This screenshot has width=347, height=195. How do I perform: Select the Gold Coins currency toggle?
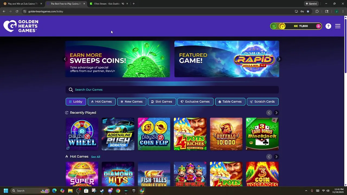point(282,26)
